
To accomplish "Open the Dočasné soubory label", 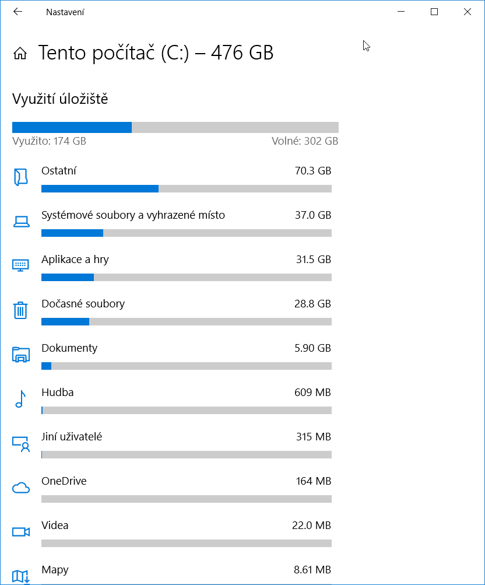I will point(83,304).
